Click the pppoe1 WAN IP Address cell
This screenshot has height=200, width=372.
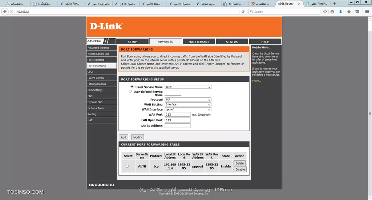198,166
